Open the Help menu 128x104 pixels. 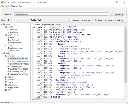coord(21,6)
